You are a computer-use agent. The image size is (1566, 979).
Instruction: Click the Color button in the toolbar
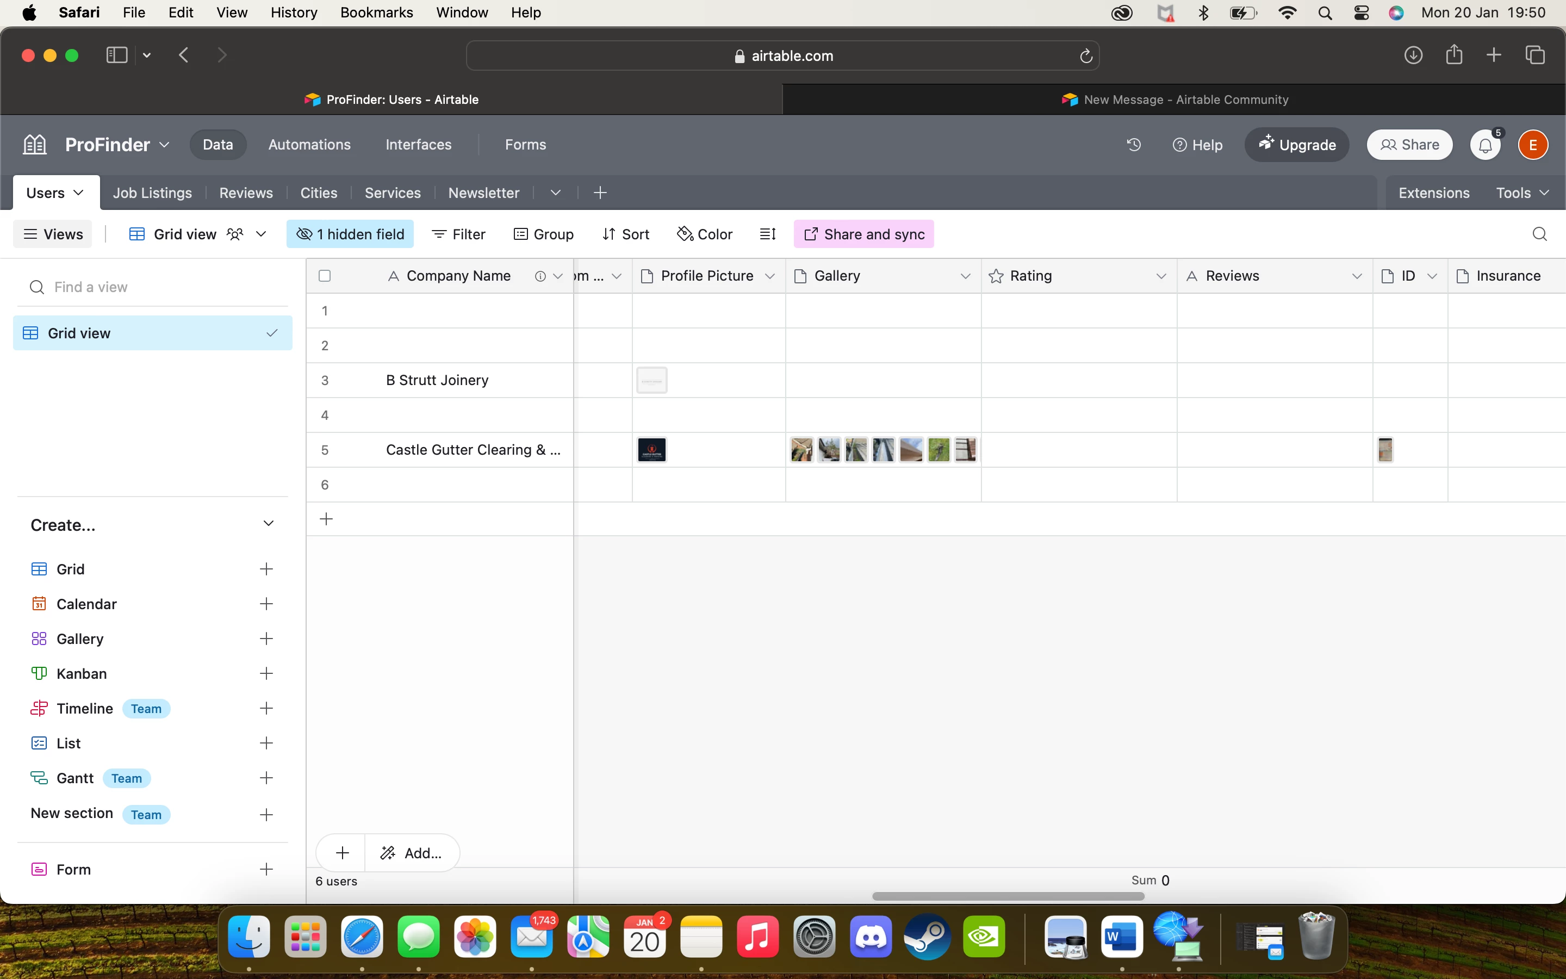pos(705,234)
